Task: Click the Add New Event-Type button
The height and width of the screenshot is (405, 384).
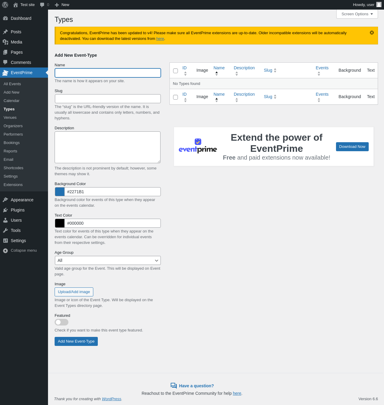Action: tap(76, 341)
